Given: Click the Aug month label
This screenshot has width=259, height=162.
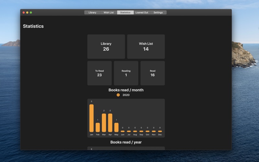Looking at the screenshot, I should 135,134.
